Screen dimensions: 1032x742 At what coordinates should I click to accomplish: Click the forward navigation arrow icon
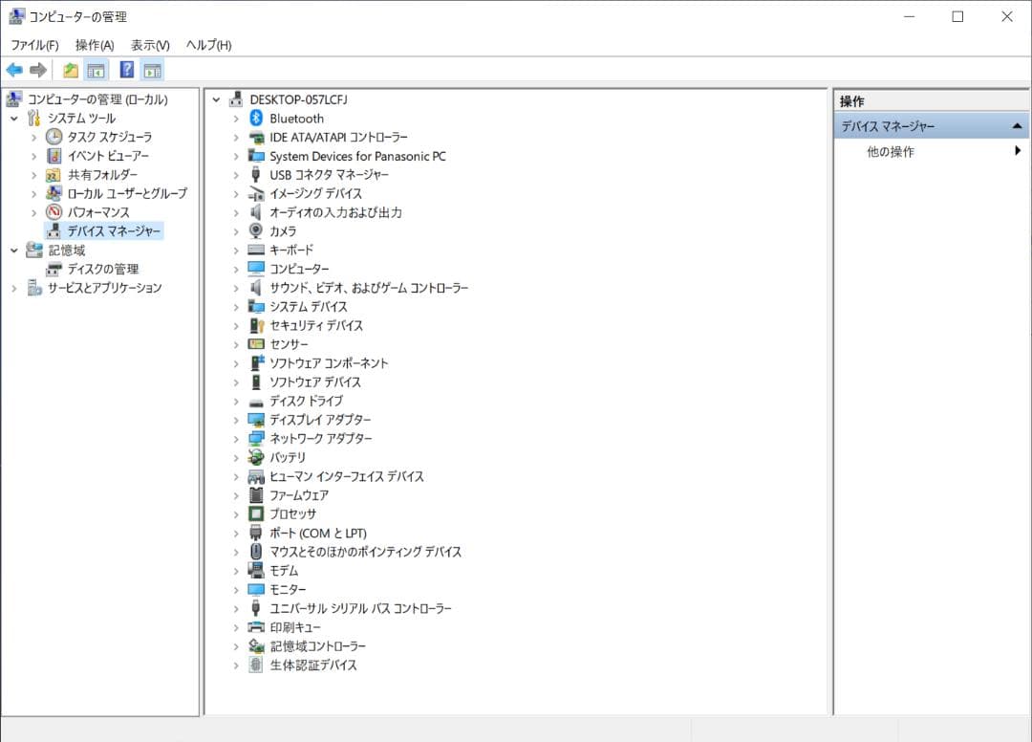pyautogui.click(x=37, y=69)
